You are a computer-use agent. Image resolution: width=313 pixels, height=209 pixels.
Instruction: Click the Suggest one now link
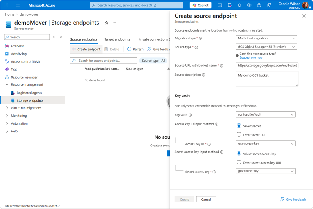point(251,57)
